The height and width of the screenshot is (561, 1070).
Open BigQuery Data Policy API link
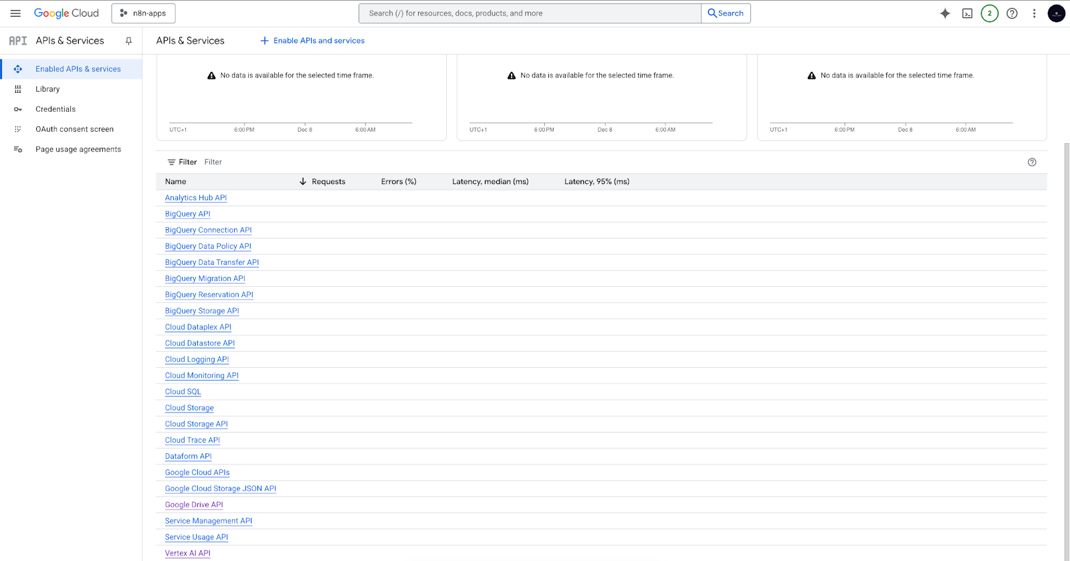pyautogui.click(x=208, y=246)
